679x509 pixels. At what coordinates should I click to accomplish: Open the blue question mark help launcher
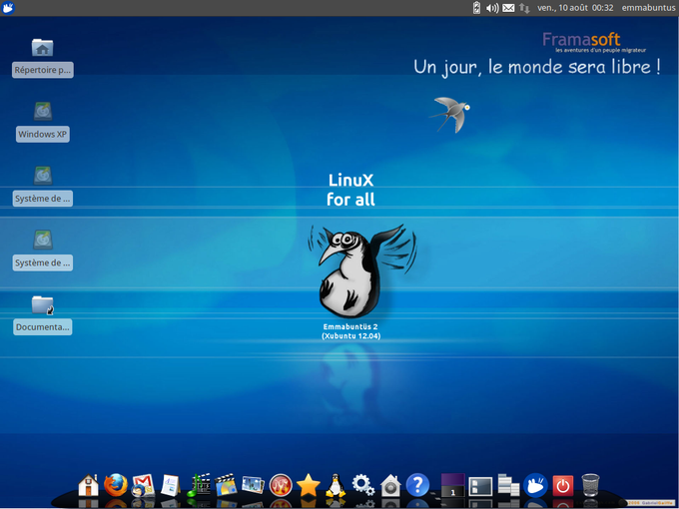pyautogui.click(x=417, y=485)
